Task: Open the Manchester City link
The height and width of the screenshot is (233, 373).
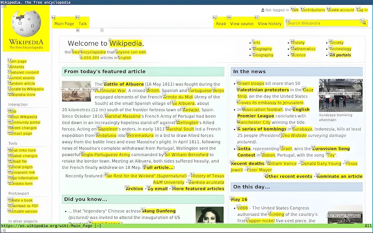Action: pyautogui.click(x=254, y=122)
